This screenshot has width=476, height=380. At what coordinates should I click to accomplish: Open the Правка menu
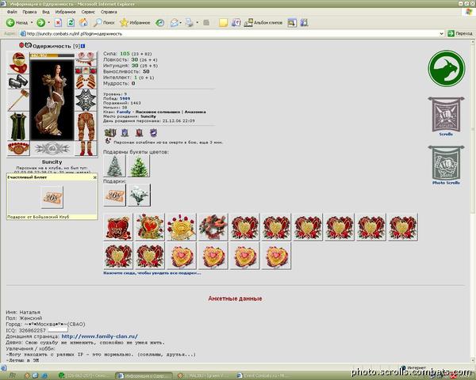29,12
